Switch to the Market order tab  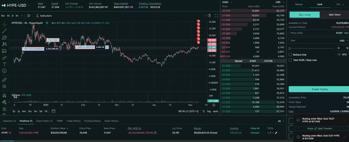click(x=299, y=4)
